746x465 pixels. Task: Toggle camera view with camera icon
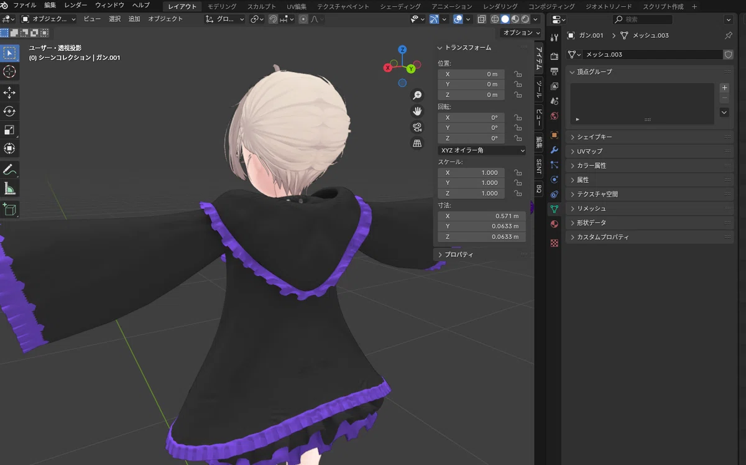(417, 127)
